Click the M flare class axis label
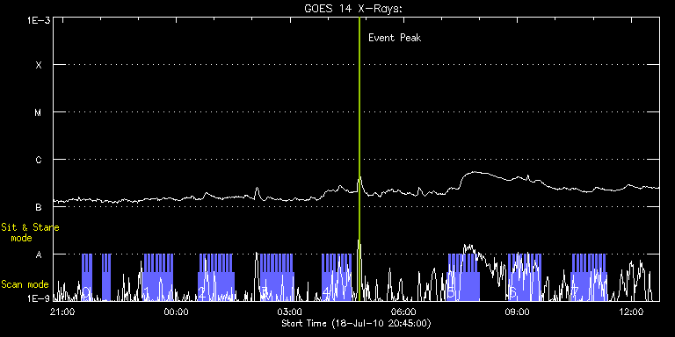The height and width of the screenshot is (337, 675). [39, 112]
